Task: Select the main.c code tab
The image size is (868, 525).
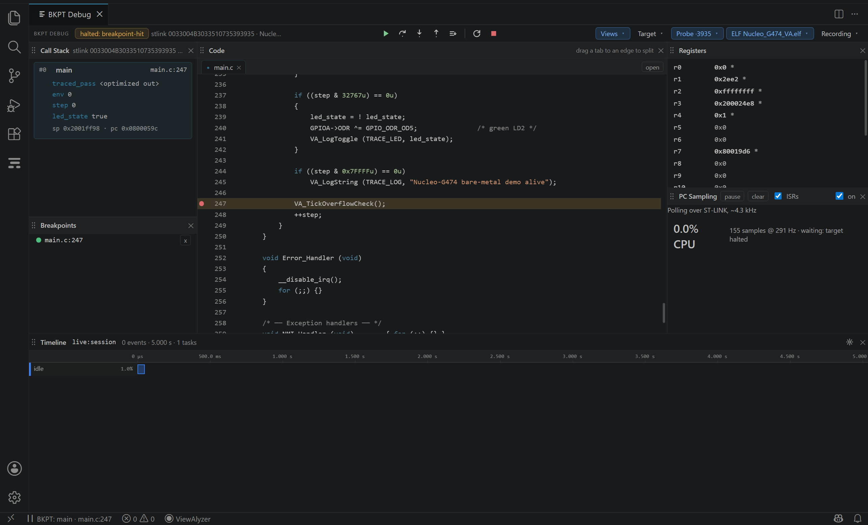Action: coord(223,67)
